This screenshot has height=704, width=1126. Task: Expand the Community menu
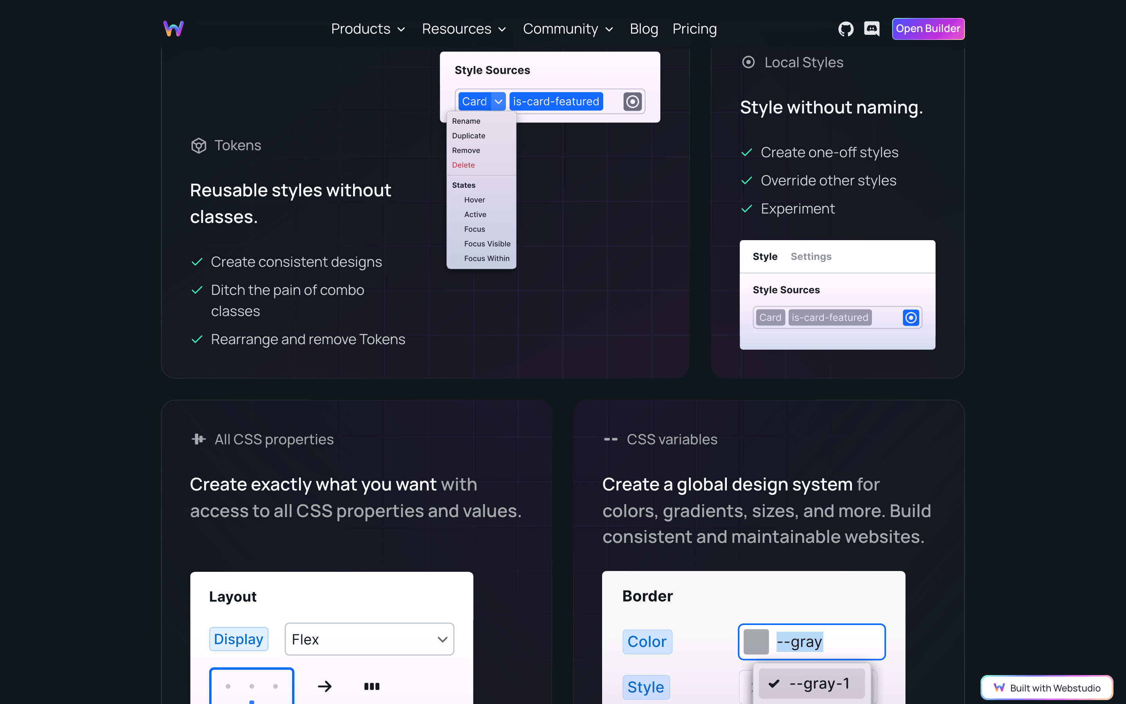[568, 29]
